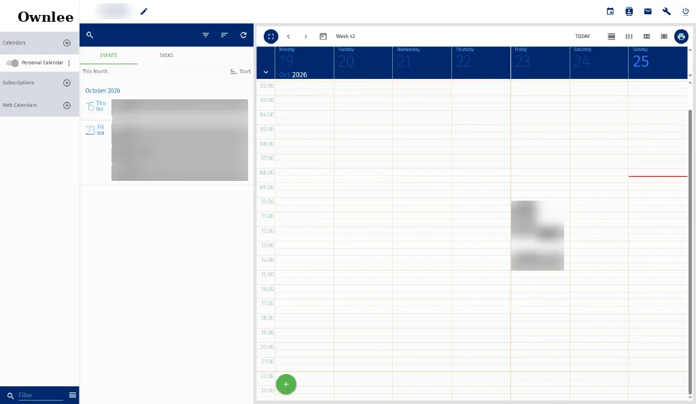
Task: Switch to the Tasks tab
Action: (167, 56)
